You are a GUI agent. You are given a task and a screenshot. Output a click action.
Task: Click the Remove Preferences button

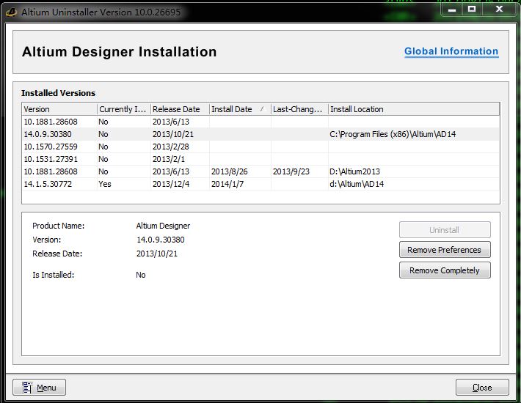pos(445,250)
